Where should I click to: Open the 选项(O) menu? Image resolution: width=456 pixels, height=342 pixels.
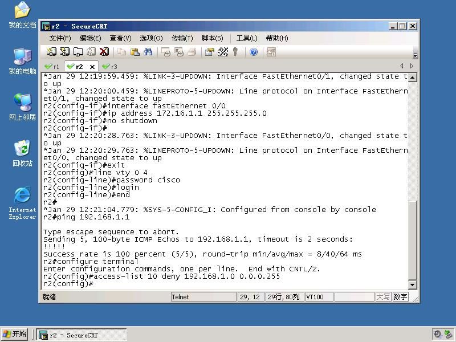pyautogui.click(x=151, y=38)
